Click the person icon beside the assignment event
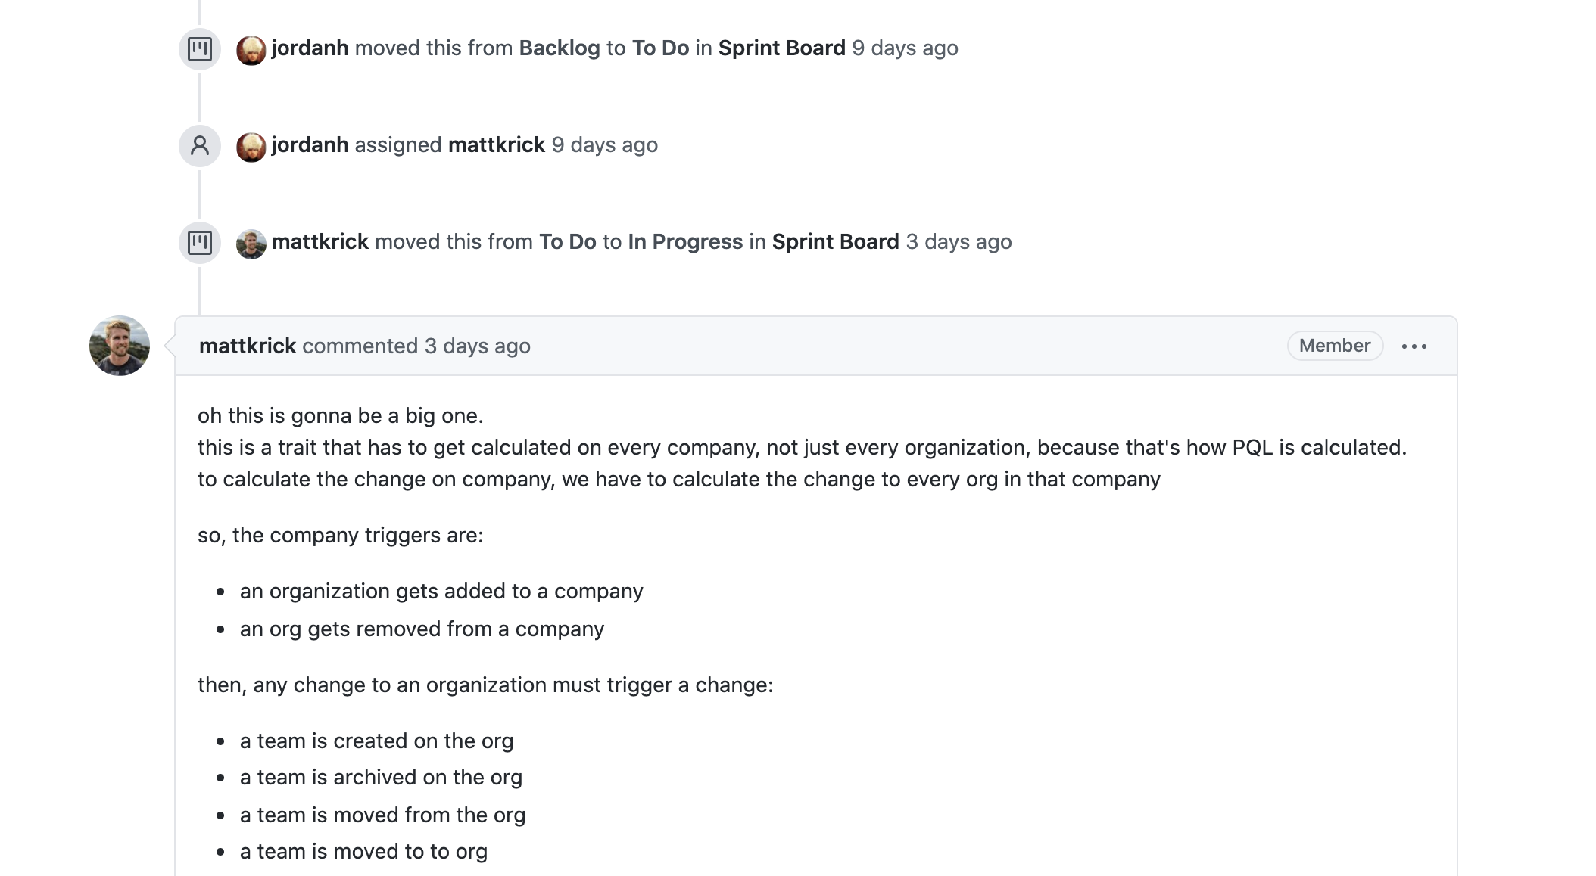1596x876 pixels. [200, 144]
